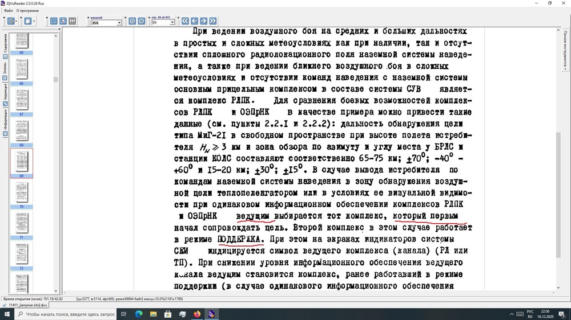Open the масштаб zoom combo box

click(x=106, y=23)
